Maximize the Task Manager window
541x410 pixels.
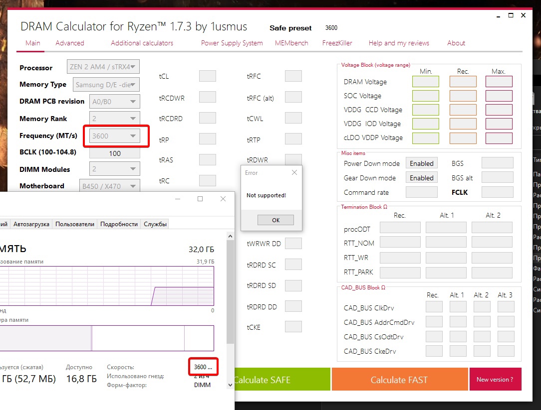(200, 199)
